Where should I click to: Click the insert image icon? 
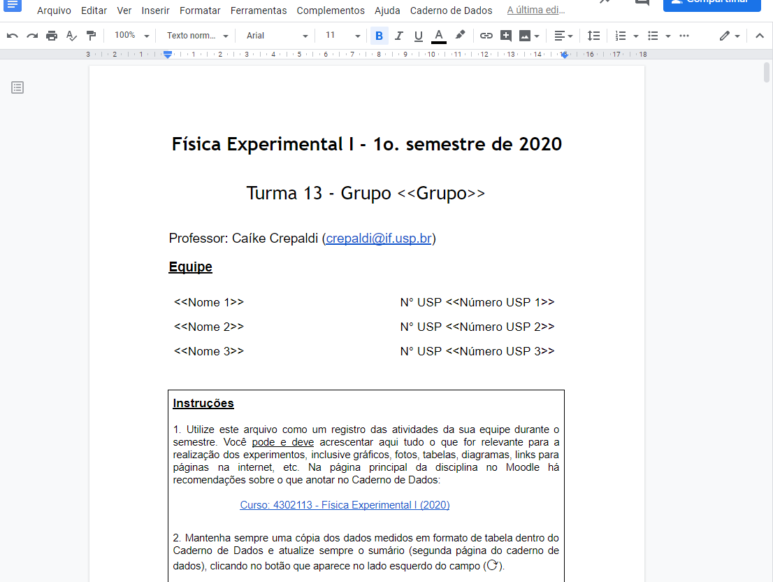click(525, 36)
